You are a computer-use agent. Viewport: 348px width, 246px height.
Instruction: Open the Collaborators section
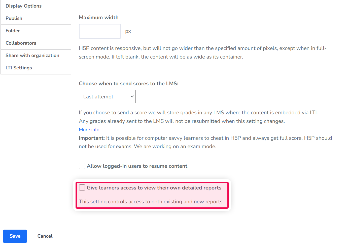tap(21, 43)
